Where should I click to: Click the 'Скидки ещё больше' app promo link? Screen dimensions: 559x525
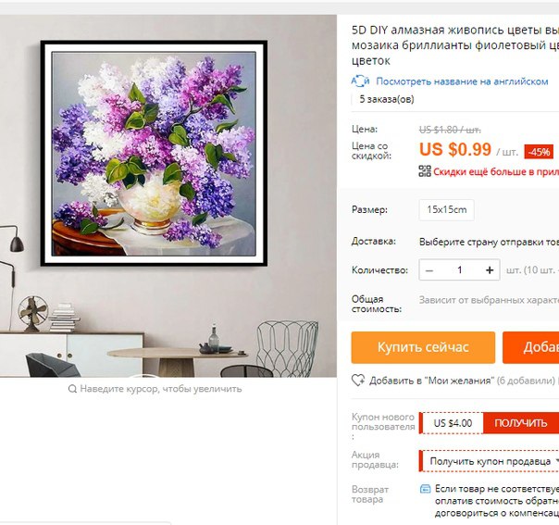(x=496, y=172)
